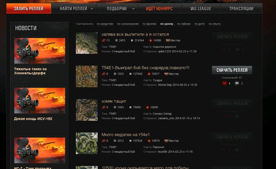Click Перевал map thumbnail
This screenshot has height=169, width=276.
pyautogui.click(x=87, y=143)
